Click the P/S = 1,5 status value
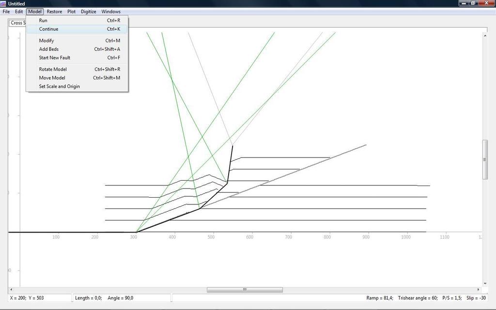This screenshot has height=310, width=496. [452, 298]
